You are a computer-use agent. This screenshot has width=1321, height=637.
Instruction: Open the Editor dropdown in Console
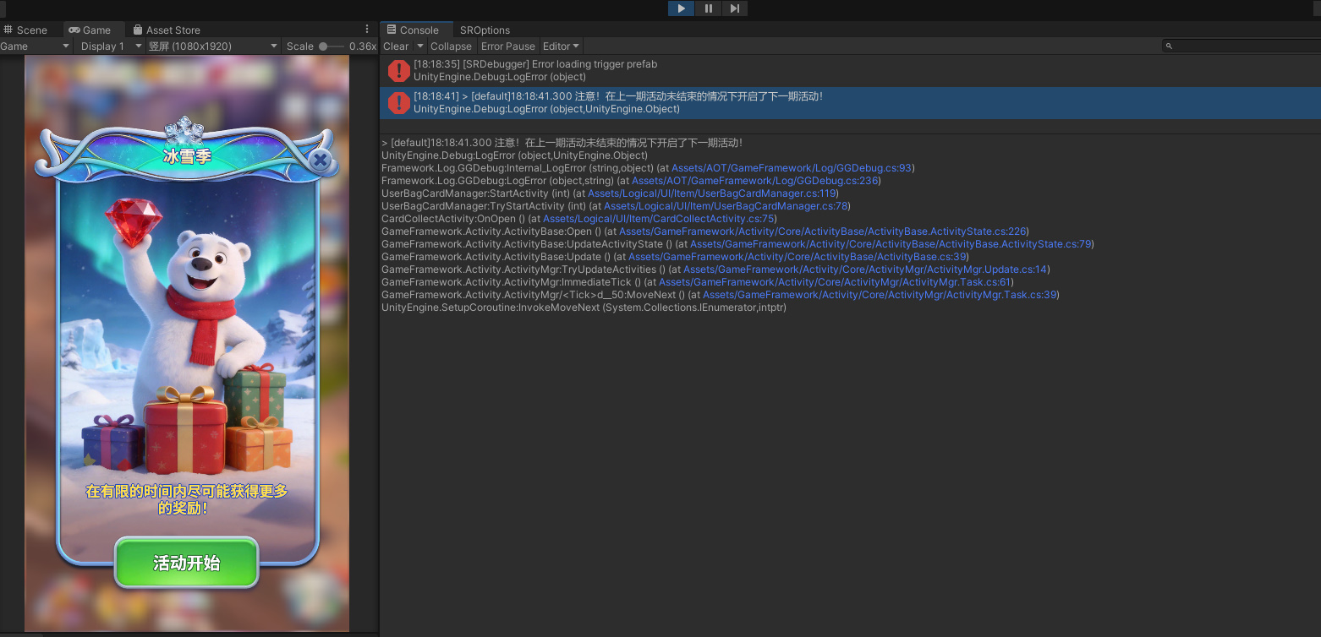[x=561, y=46]
